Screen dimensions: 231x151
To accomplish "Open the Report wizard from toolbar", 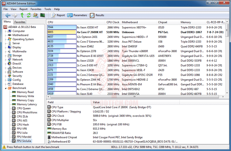I will (x=58, y=15).
